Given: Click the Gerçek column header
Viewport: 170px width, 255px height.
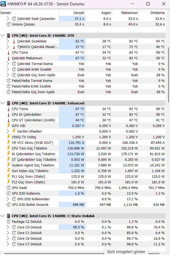Looking at the screenshot, I should 72,13.
